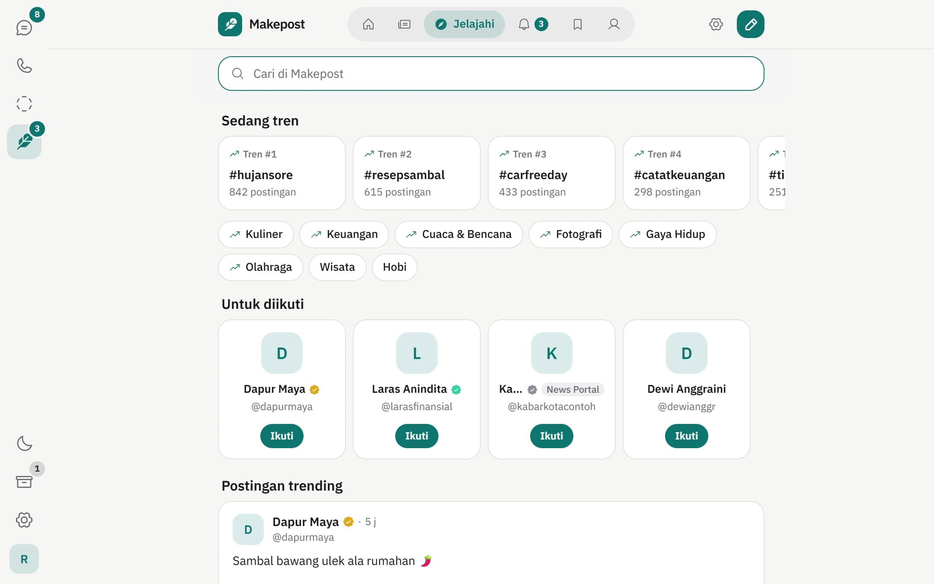Follow @kabarkotacontoh with Ikuti button
934x584 pixels.
[x=552, y=436]
